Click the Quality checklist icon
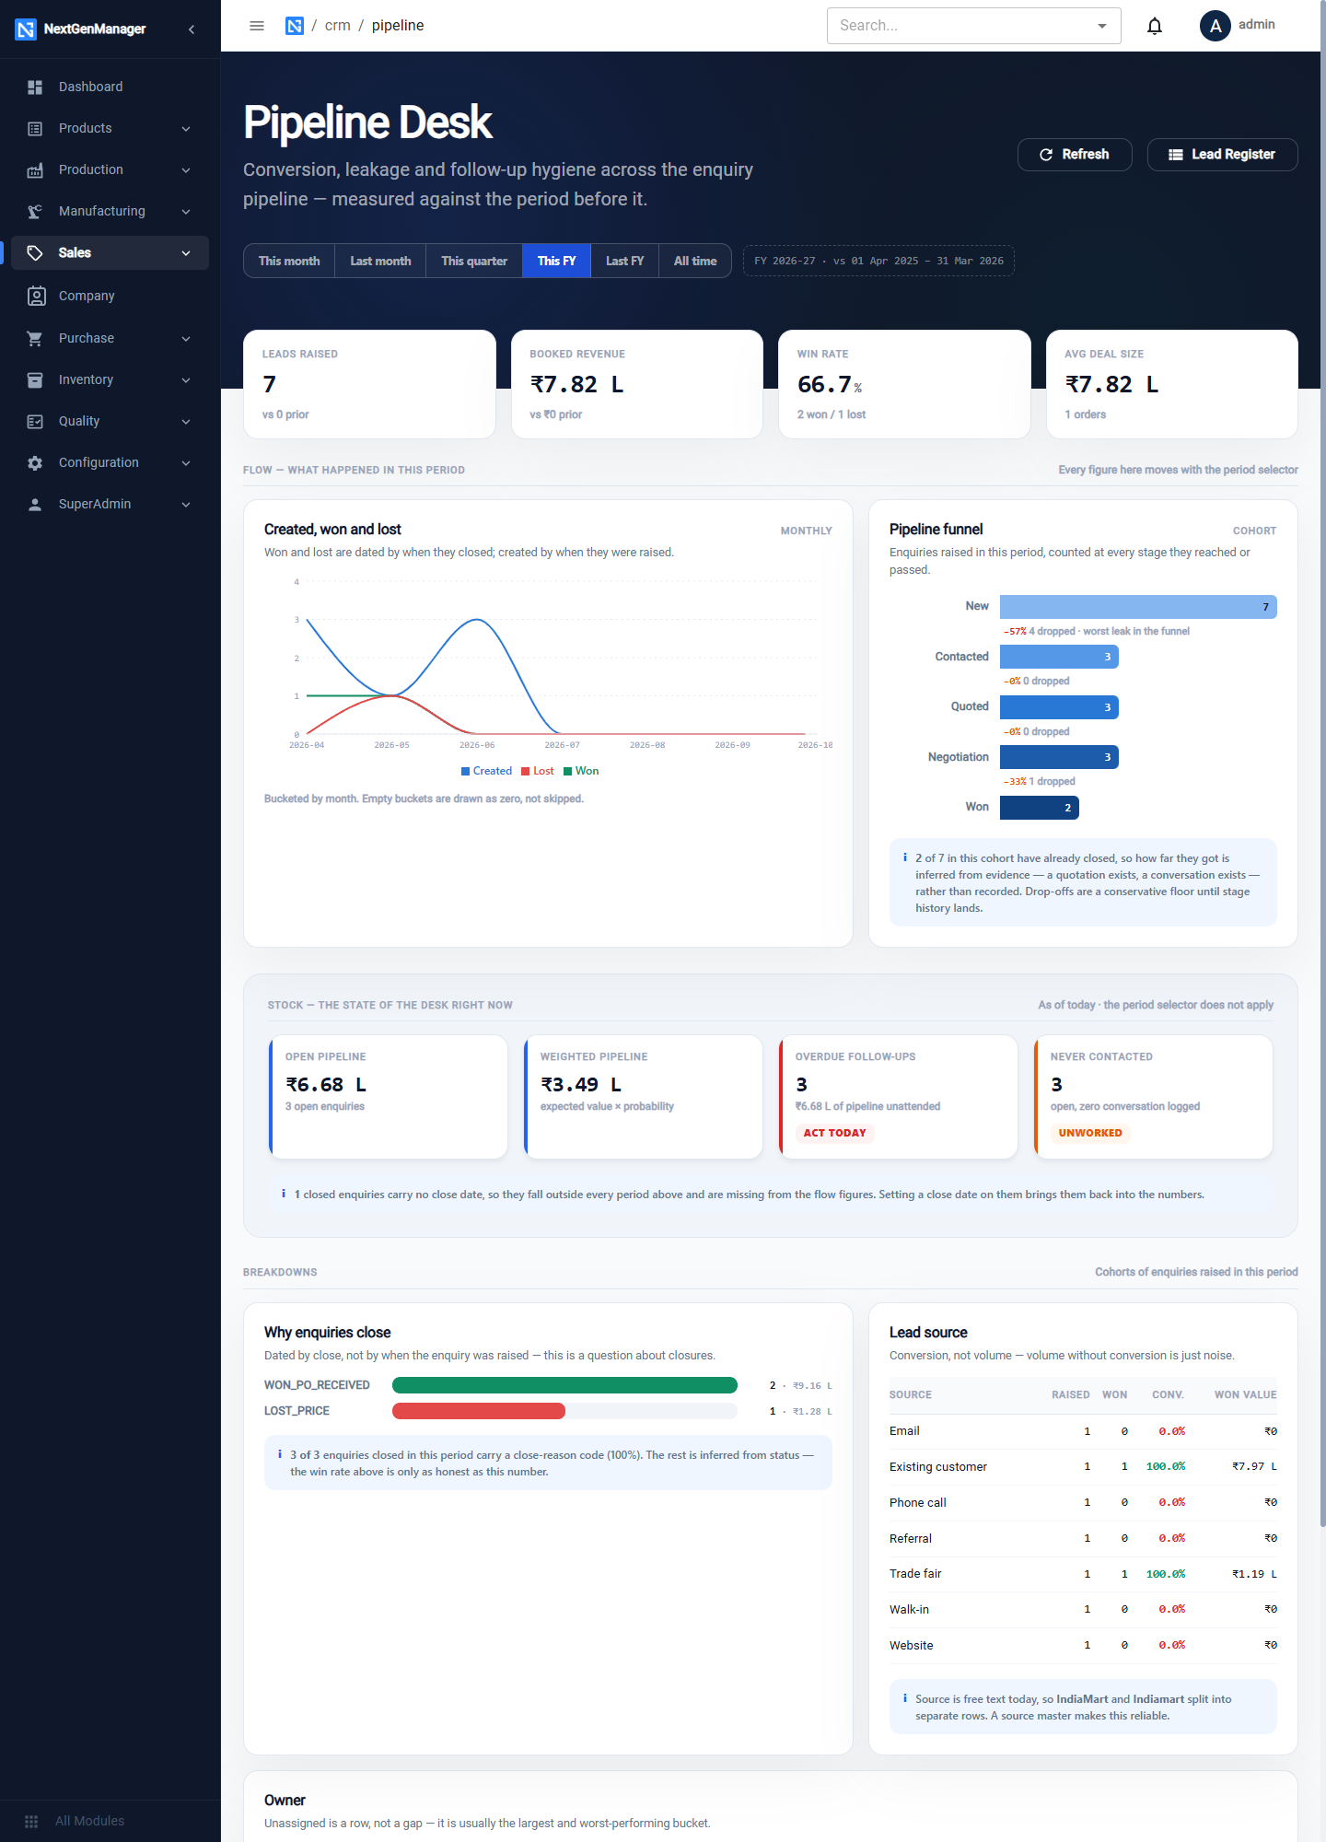 coord(35,421)
